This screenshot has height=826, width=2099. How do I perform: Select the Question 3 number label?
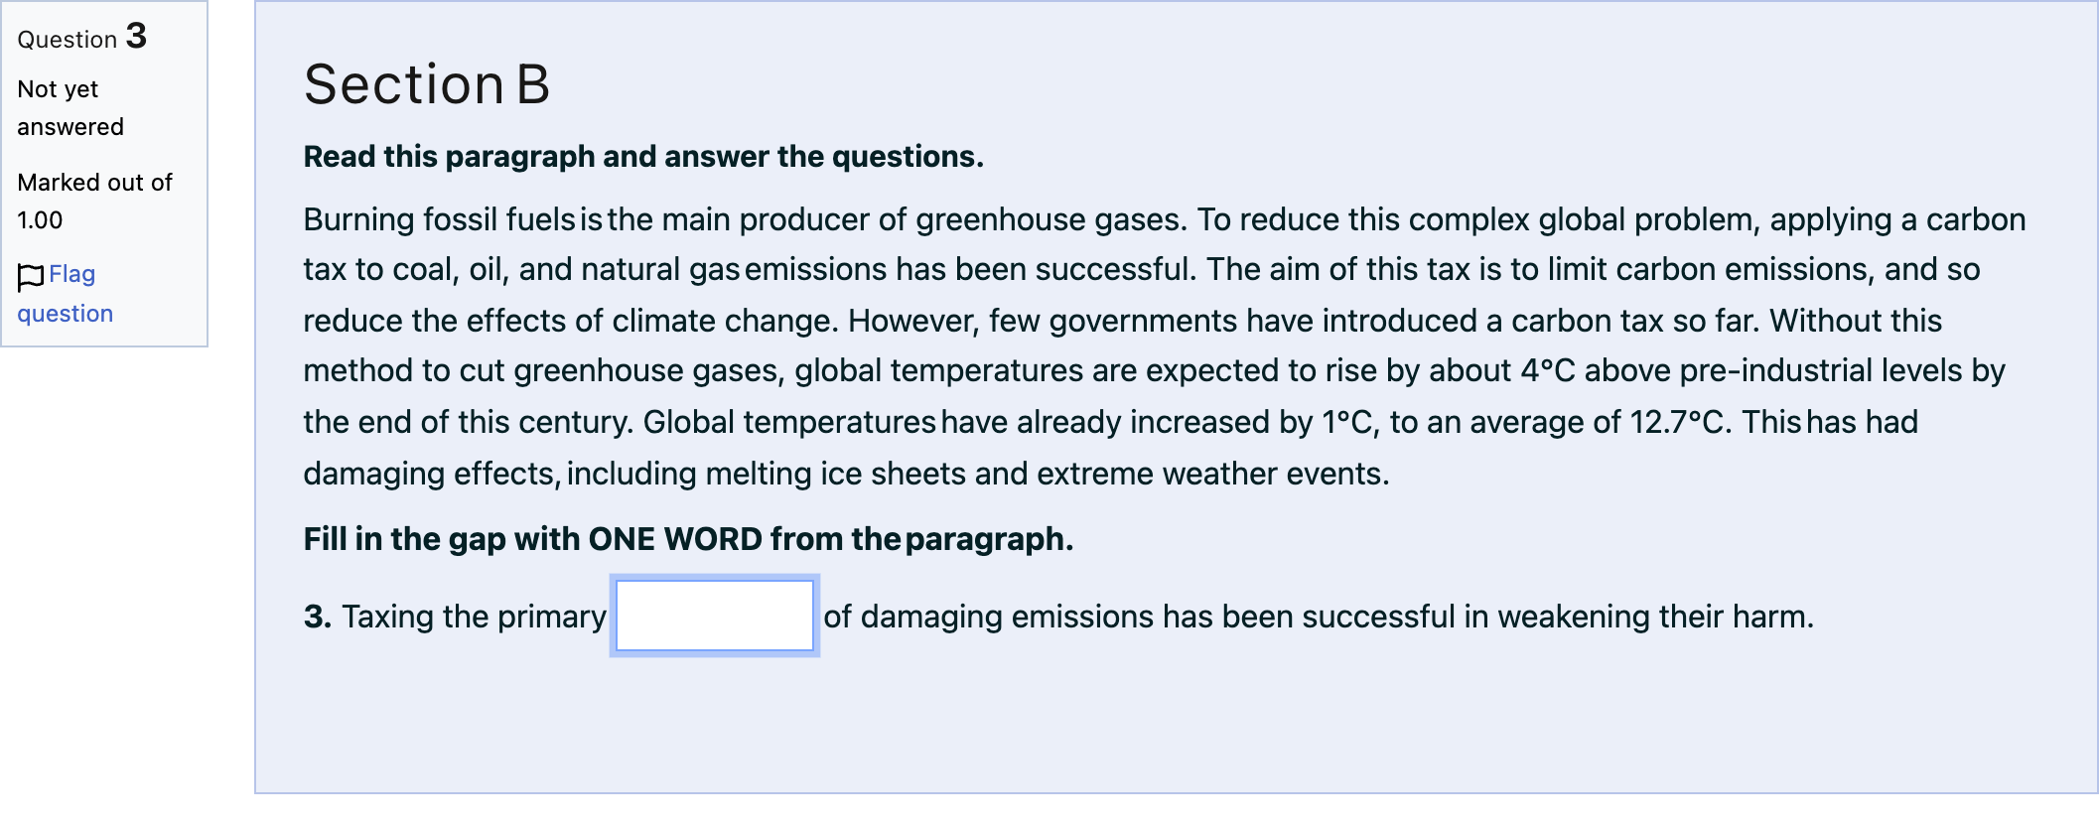(82, 38)
